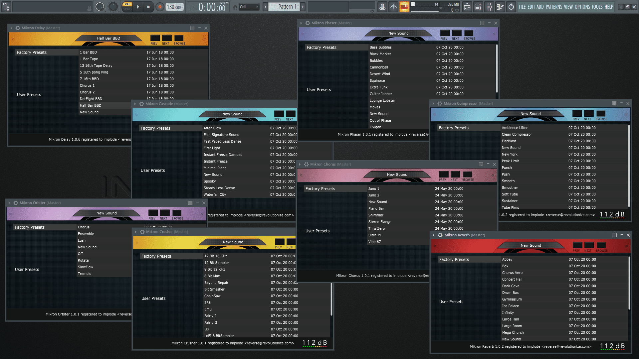Image resolution: width=639 pixels, height=359 pixels.
Task: Select User Presets in Mikron Delay
Action: click(29, 95)
